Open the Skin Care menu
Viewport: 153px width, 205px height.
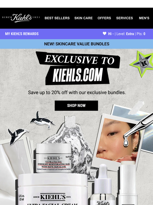click(x=83, y=18)
